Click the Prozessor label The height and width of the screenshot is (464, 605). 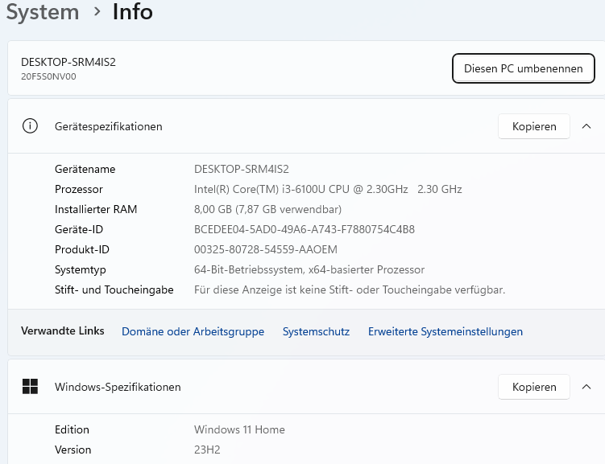pyautogui.click(x=79, y=189)
